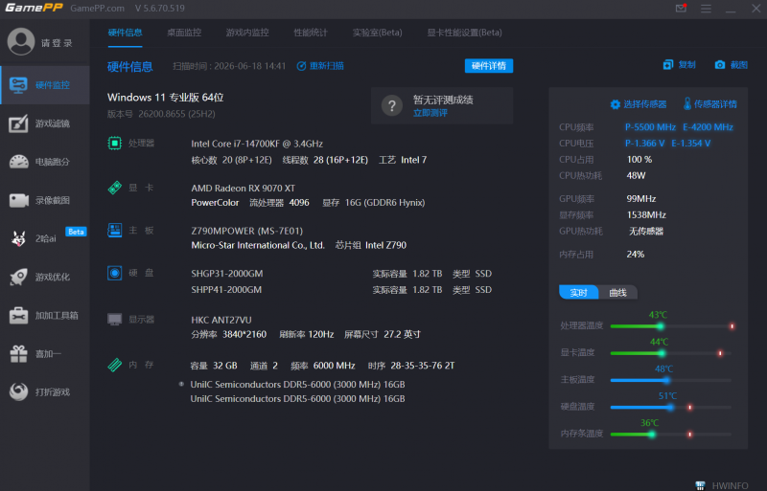Viewport: 767px width, 491px height.
Task: Click the monitor display icon
Action: coord(114,320)
